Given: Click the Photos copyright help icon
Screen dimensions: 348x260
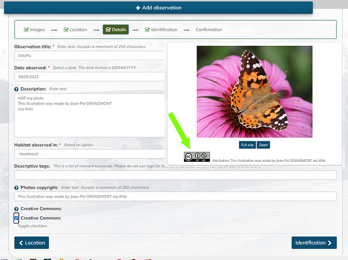Looking at the screenshot, I should pyautogui.click(x=16, y=188).
